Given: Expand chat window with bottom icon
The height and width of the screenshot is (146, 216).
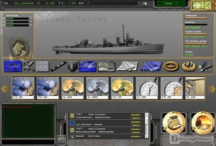Looking at the screenshot, I should (x=61, y=141).
